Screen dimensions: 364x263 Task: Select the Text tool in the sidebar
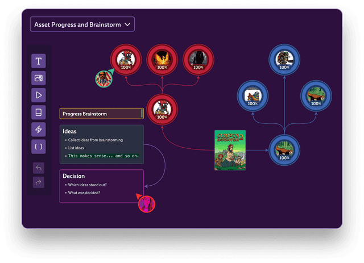[x=39, y=61]
